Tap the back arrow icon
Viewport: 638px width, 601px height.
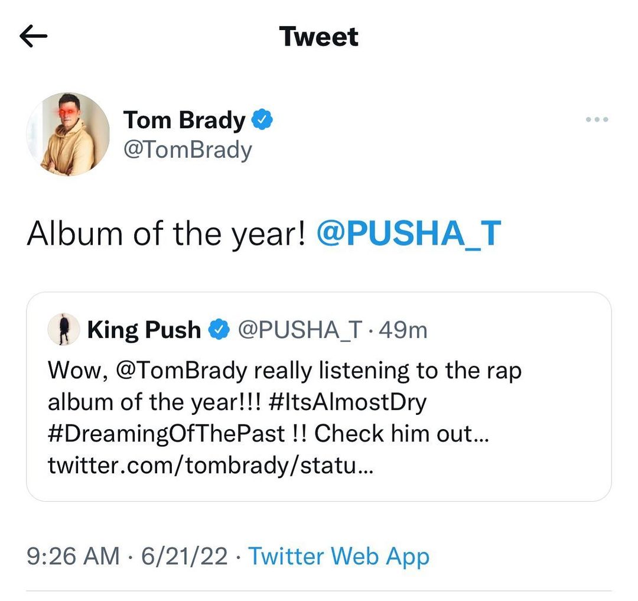click(x=33, y=37)
